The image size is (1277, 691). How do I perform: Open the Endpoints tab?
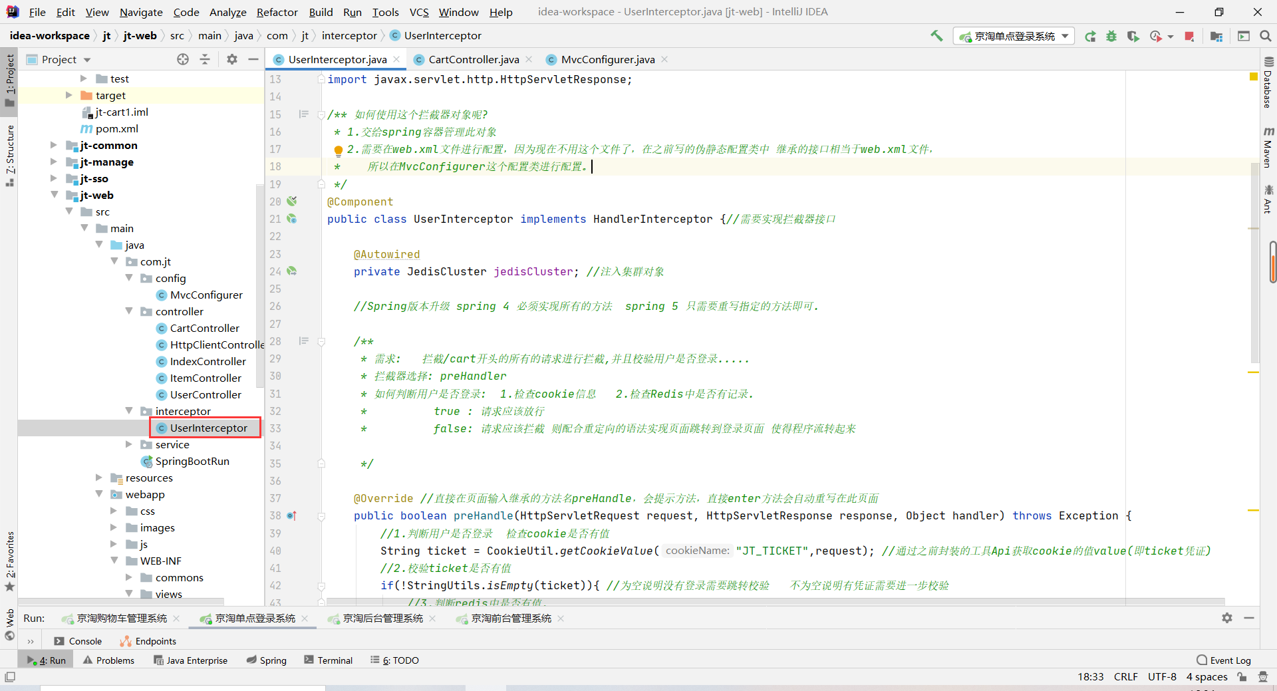(x=148, y=641)
